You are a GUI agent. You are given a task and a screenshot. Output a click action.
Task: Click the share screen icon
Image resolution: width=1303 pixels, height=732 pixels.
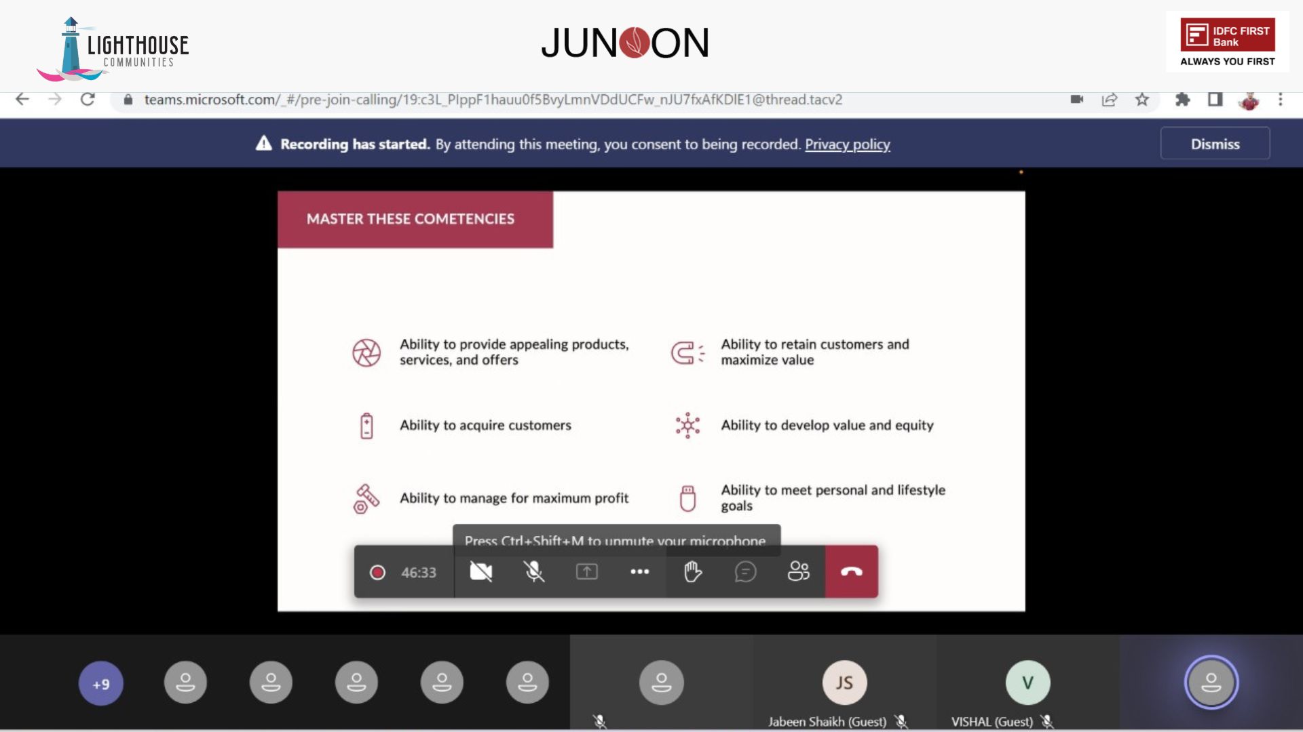586,572
